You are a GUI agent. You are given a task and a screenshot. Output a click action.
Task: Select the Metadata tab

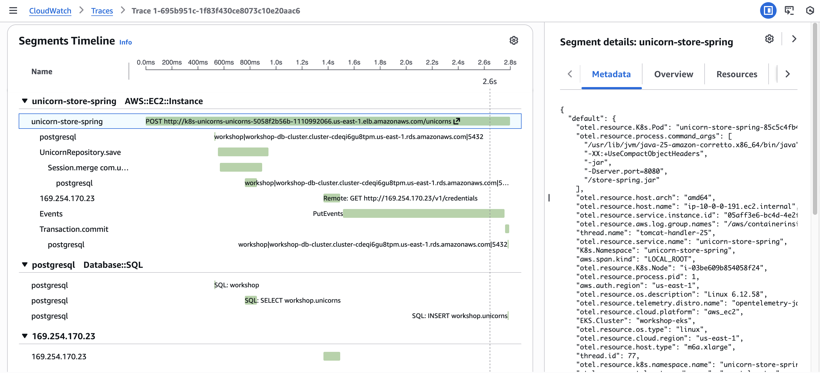click(611, 74)
